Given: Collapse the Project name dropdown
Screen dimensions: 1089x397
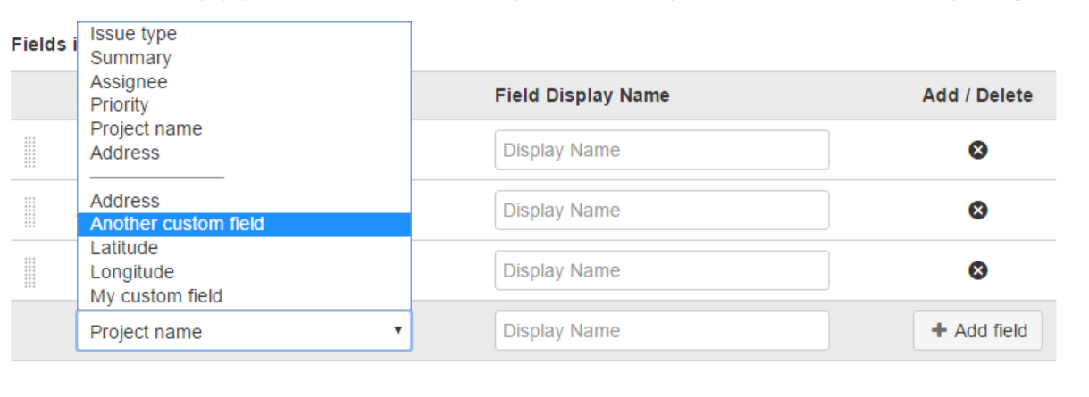Looking at the screenshot, I should pos(243,331).
